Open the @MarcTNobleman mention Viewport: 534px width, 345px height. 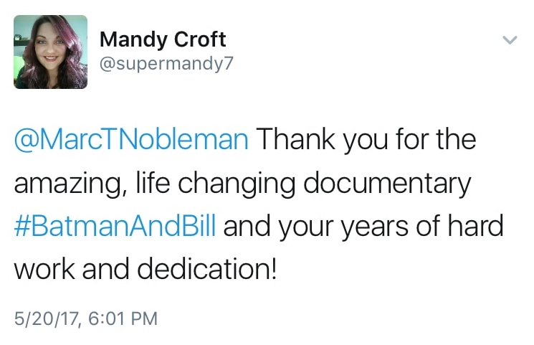pos(131,139)
